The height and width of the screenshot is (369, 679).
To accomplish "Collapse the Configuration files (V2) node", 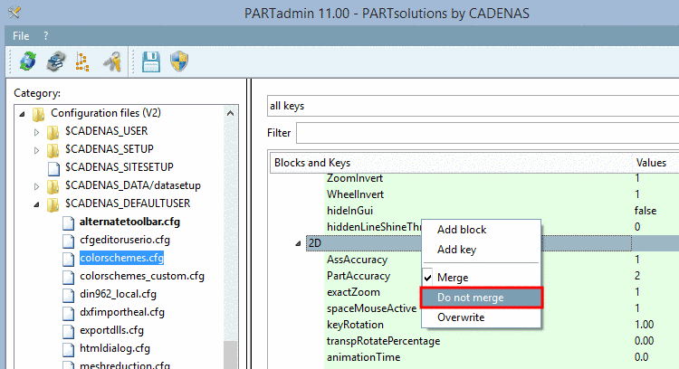I will [22, 114].
